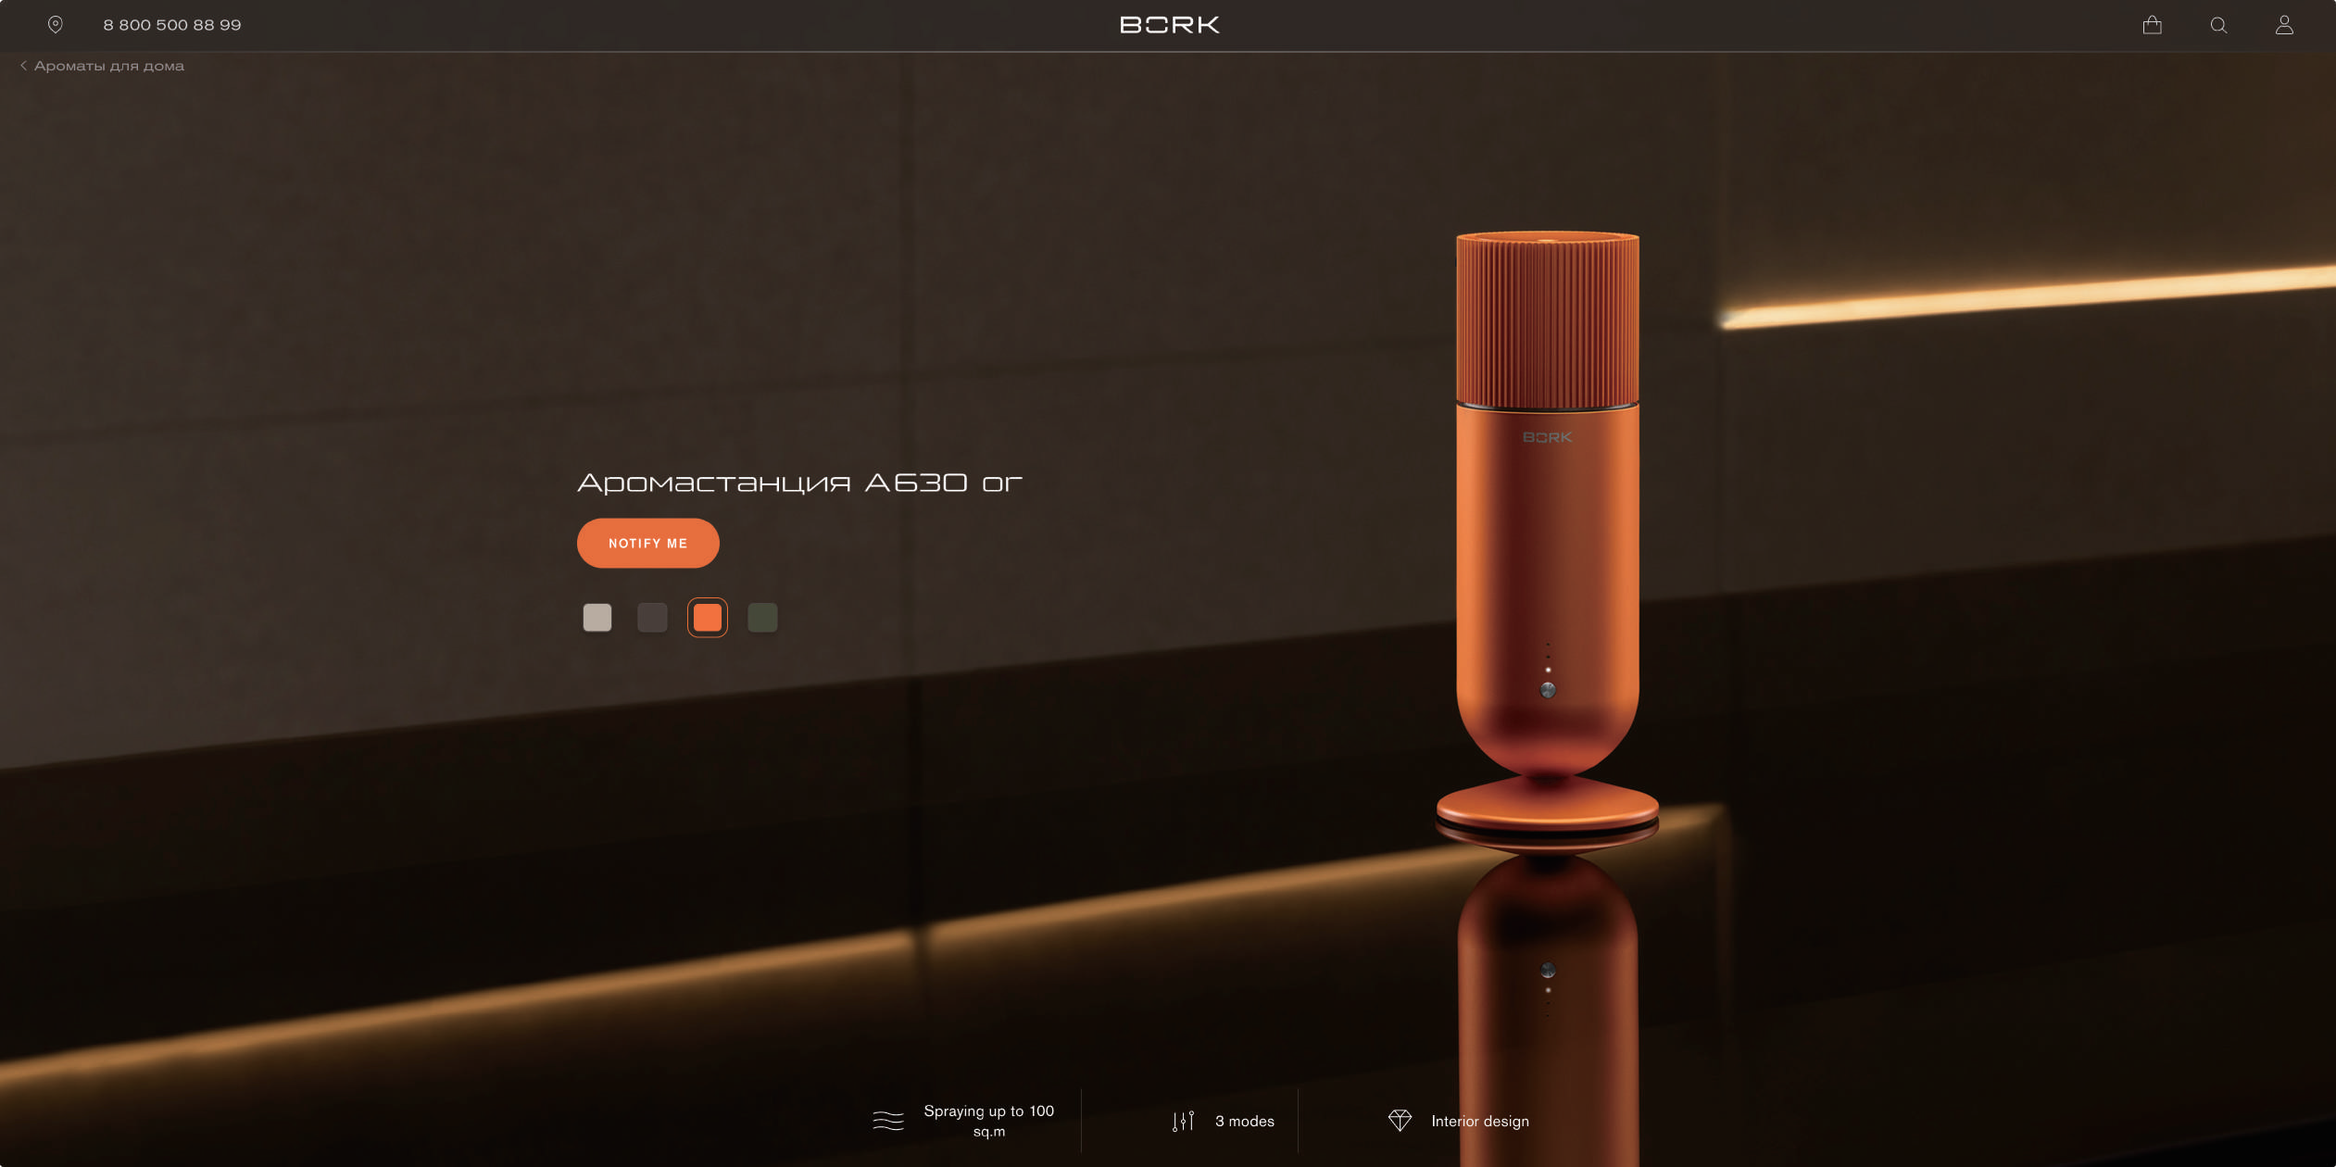Screen dimensions: 2336x1167
Task: Open the shopping bag cart
Action: pyautogui.click(x=2152, y=25)
